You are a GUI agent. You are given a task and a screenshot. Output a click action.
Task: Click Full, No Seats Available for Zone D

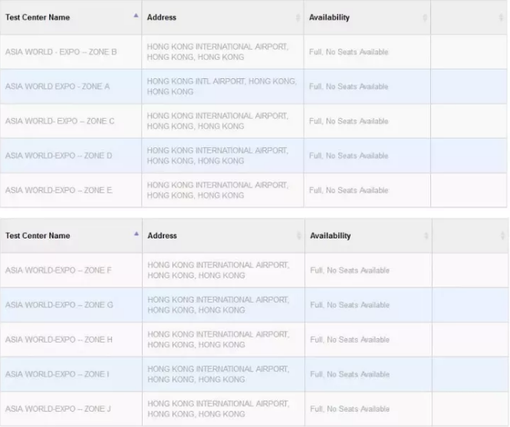tap(349, 156)
